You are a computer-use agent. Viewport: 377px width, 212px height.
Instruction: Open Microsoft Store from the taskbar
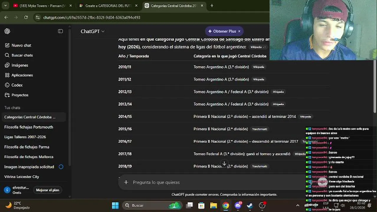[201, 205]
